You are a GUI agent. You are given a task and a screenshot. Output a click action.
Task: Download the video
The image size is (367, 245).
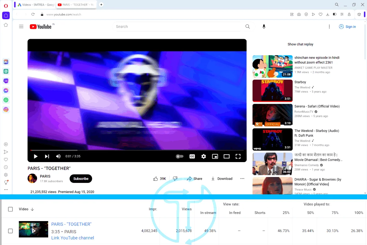pyautogui.click(x=222, y=179)
